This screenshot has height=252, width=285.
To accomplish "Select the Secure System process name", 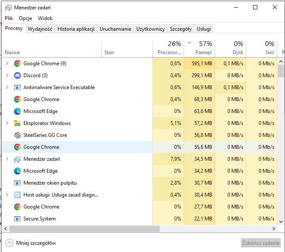I will click(x=40, y=219).
